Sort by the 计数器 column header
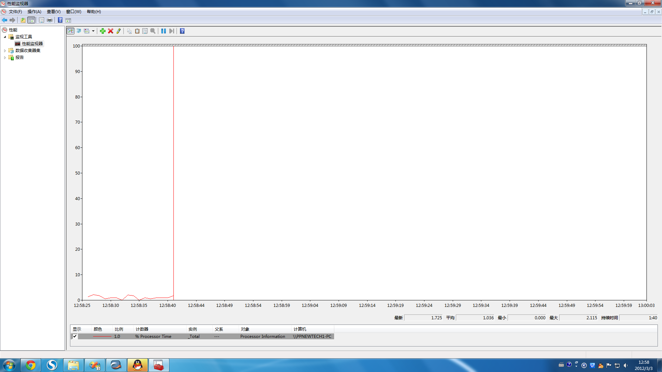The width and height of the screenshot is (662, 372). (x=160, y=329)
